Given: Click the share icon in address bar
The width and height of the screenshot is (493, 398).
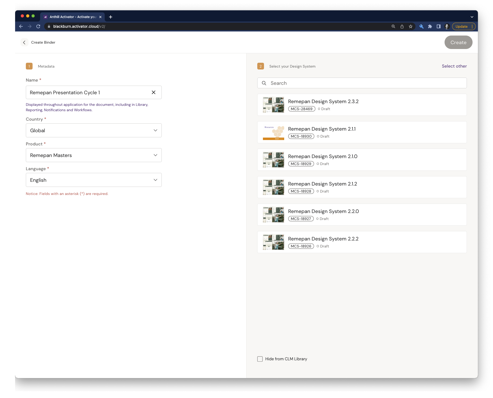Looking at the screenshot, I should (402, 26).
